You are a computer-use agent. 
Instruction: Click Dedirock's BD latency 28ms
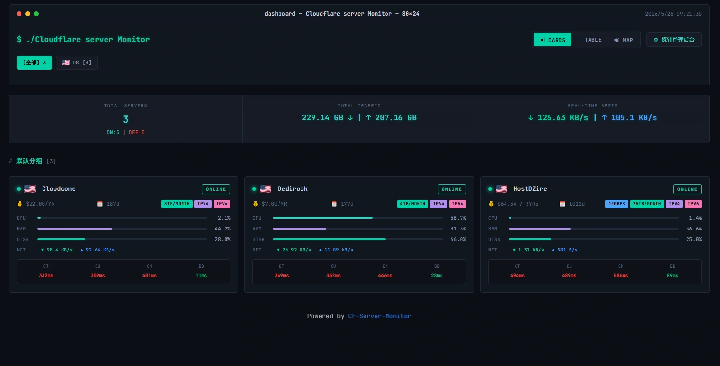437,276
